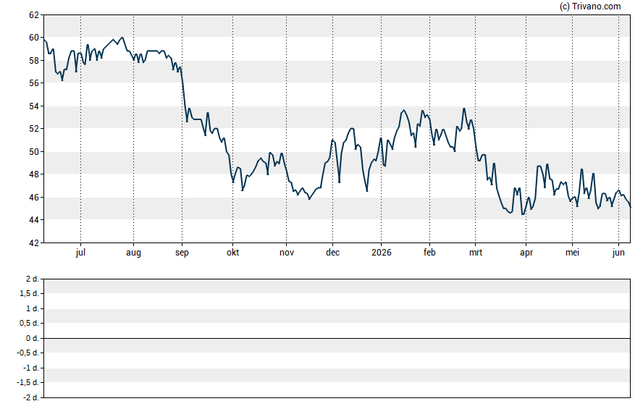This screenshot has width=643, height=409.
Task: Click the 'dec' month label on x-axis
Action: pos(332,253)
